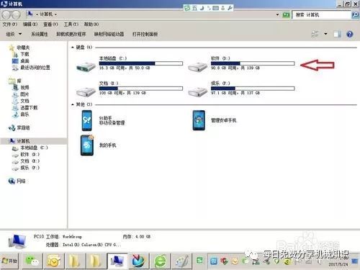Viewport: 360px width, 270px height.
Task: Open the green IE browser taskbar icon
Action: click(160, 261)
